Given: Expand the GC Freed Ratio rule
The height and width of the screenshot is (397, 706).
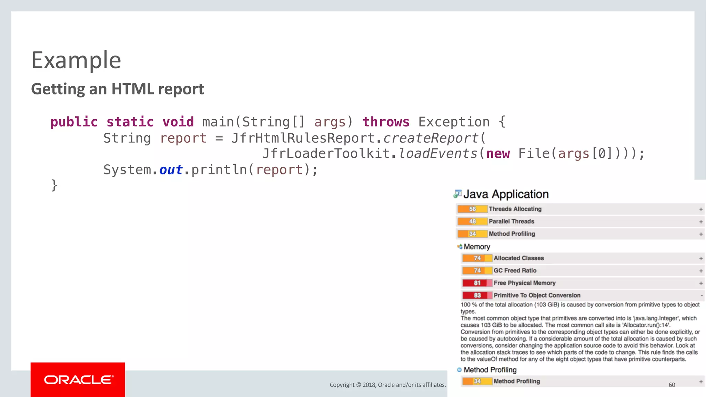Looking at the screenshot, I should 701,271.
